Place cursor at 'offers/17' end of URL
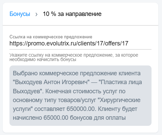Screen dimensions: 162x135 (128, 43)
